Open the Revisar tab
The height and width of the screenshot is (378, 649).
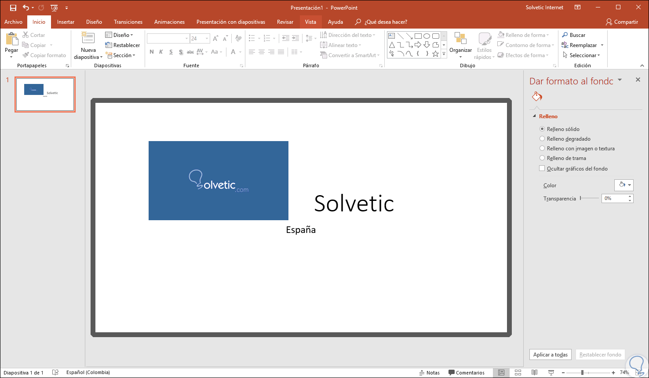(285, 22)
